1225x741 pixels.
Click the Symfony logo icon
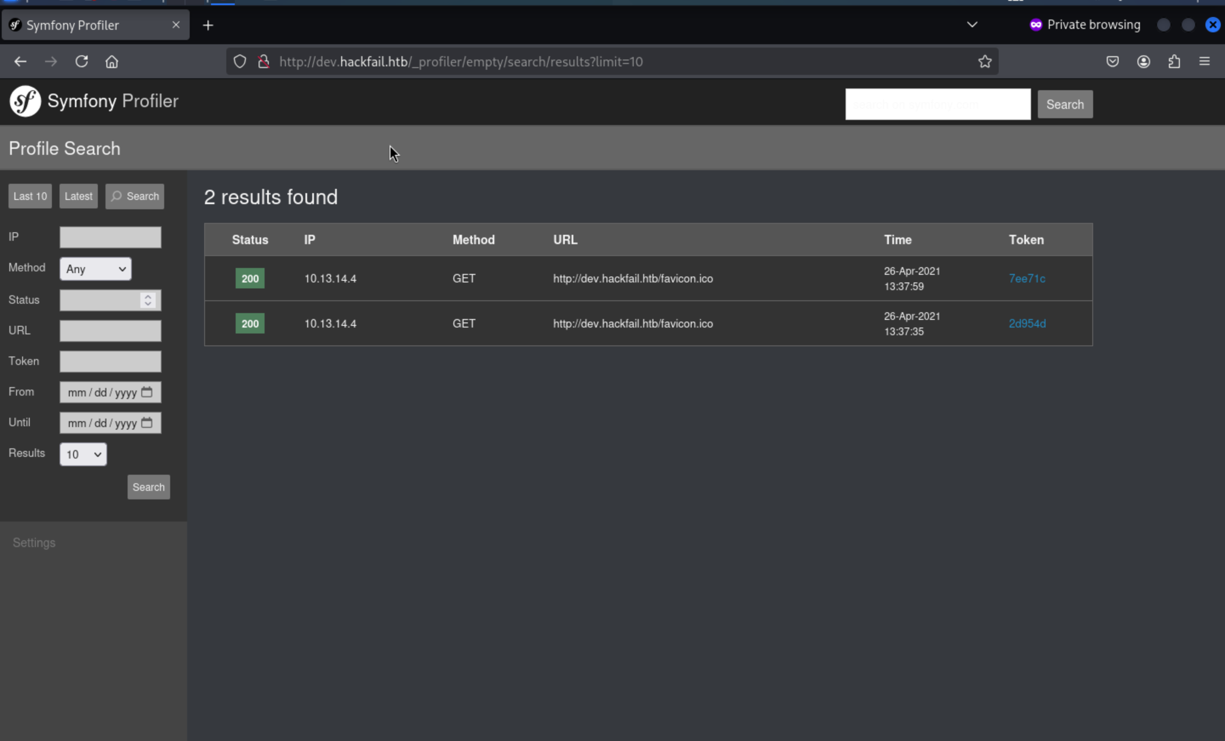pyautogui.click(x=25, y=101)
